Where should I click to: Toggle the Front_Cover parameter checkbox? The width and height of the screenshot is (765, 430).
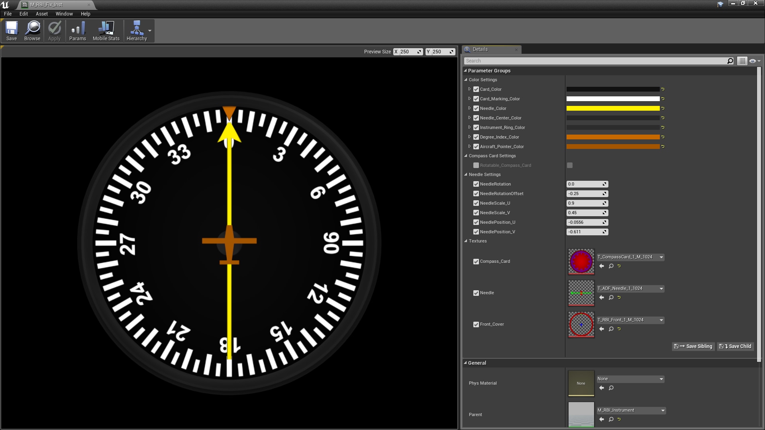tap(476, 324)
